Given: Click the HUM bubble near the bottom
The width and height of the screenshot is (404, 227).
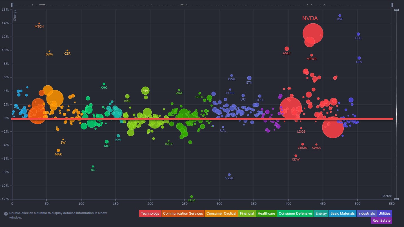Looking at the screenshot, I should click(x=192, y=197).
